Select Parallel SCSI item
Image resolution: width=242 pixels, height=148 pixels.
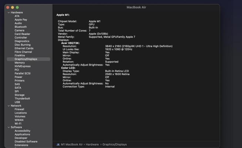[x=23, y=73]
